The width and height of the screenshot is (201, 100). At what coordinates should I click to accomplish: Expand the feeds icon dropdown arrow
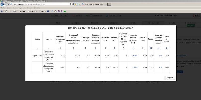(x=9, y=11)
